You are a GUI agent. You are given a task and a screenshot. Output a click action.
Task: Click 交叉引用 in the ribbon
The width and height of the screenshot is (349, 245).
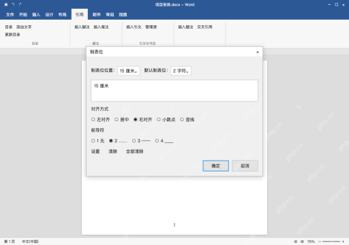point(204,27)
